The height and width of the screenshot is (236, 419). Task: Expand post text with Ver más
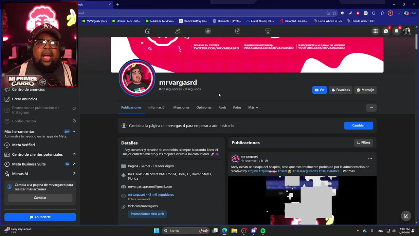click(349, 171)
